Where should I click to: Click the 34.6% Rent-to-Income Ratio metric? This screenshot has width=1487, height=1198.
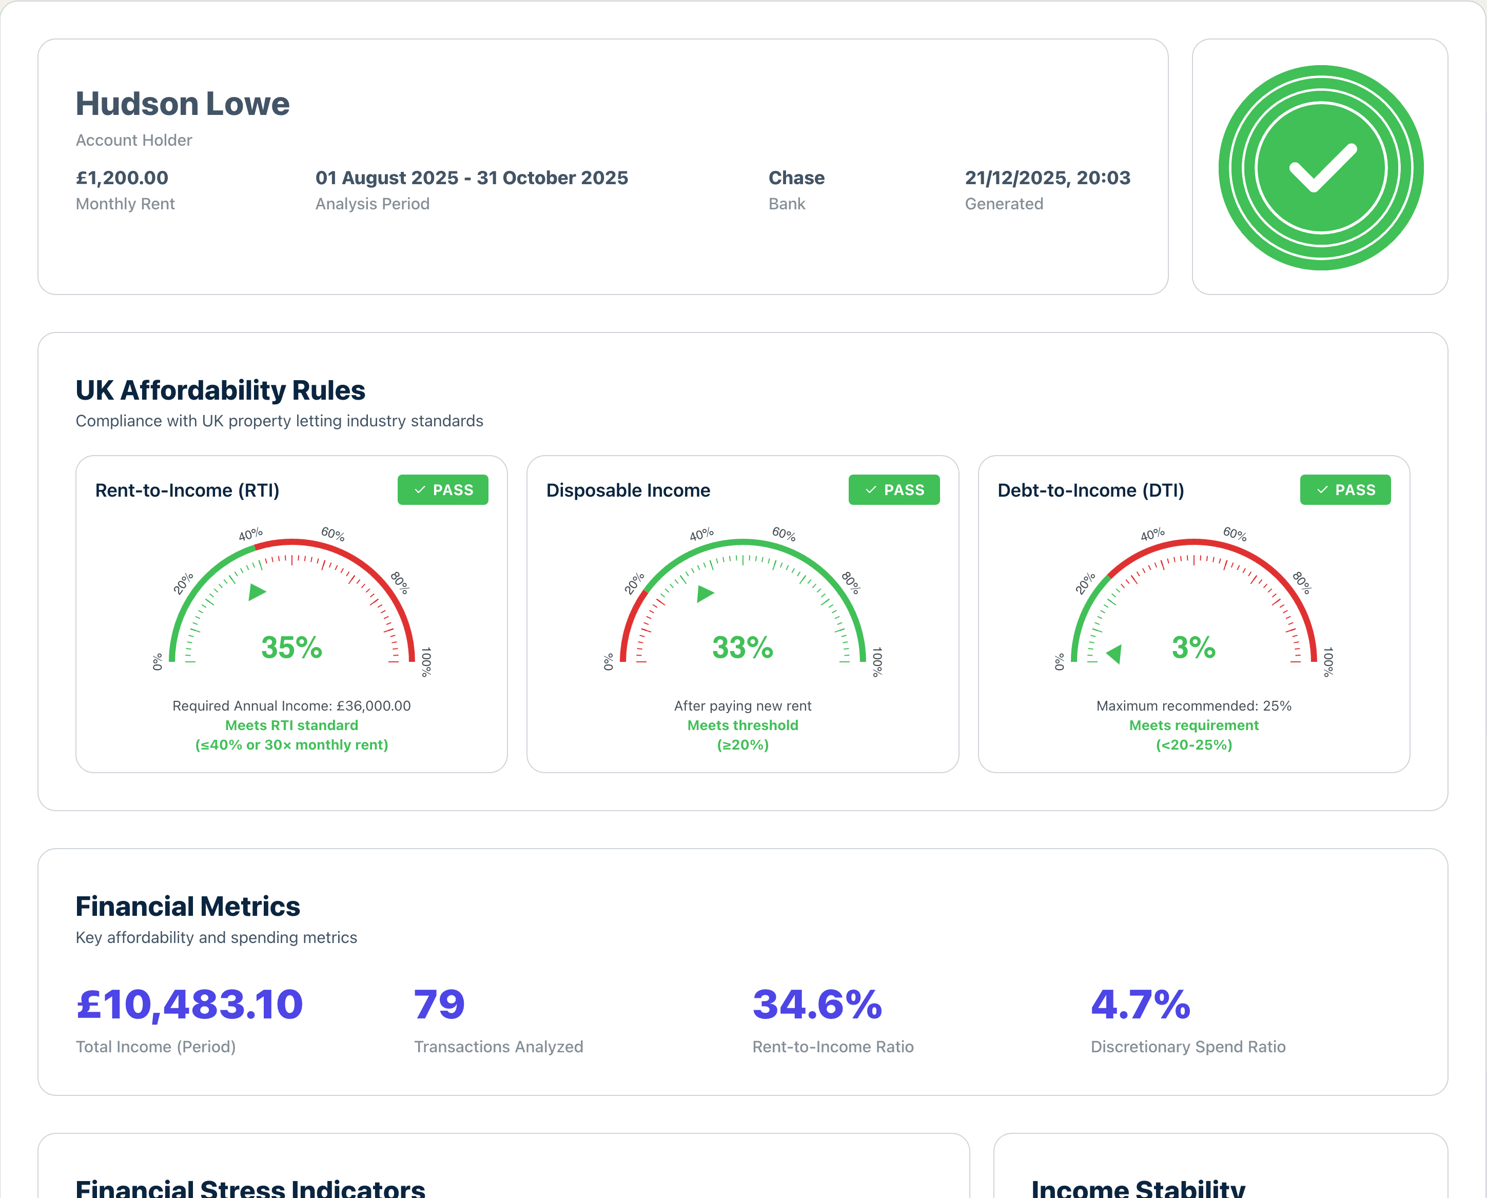817,1004
